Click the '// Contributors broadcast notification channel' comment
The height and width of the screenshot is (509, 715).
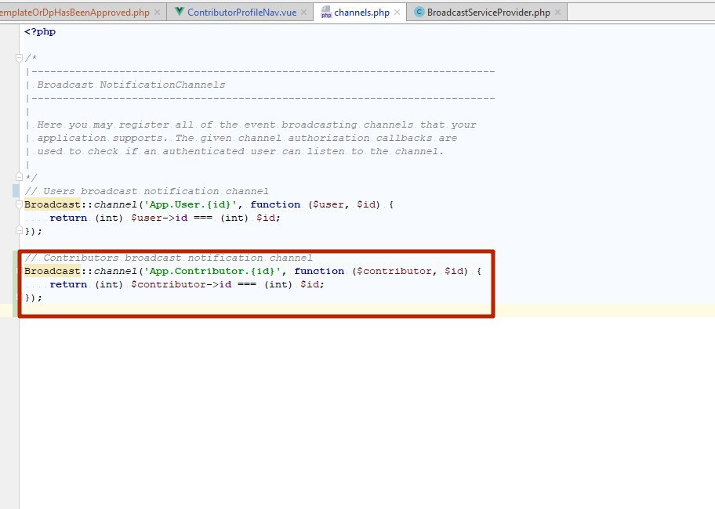169,258
